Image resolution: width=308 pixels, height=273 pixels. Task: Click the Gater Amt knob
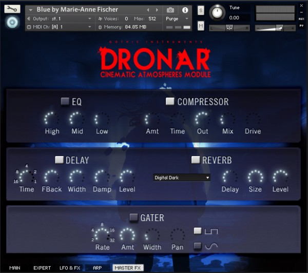tap(127, 235)
